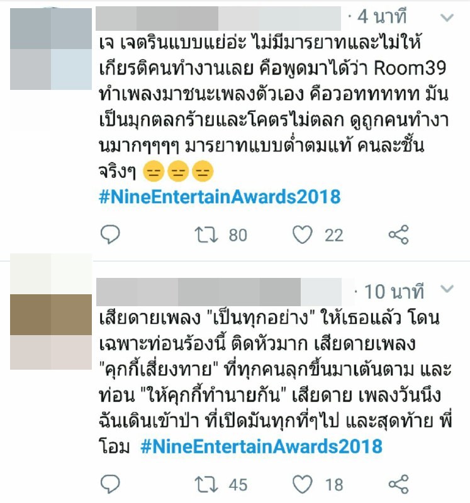This screenshot has height=503, width=470.
Task: Open #NineEntertainAwards2018 hashtag in second tweet
Action: (x=261, y=446)
